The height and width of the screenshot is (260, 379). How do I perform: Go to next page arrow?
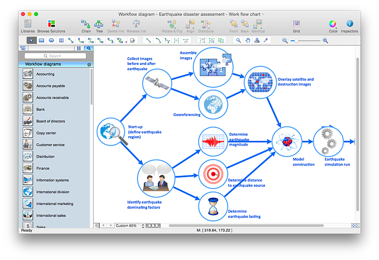pos(111,225)
